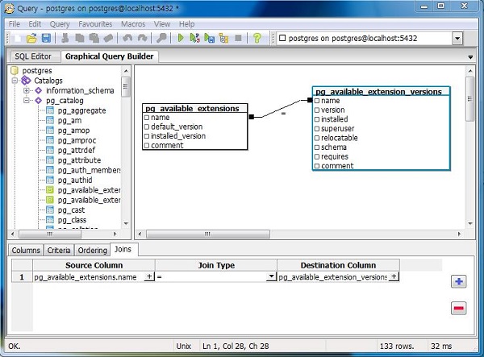484x357 pixels.
Task: Click the first green pg_available_exter view icon
Action: [x=50, y=190]
